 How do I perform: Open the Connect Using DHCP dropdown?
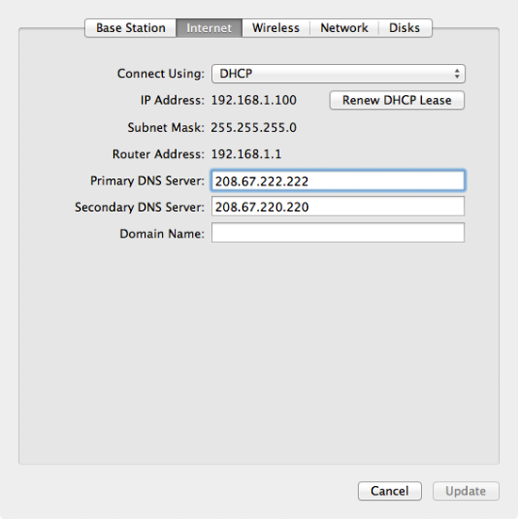[338, 73]
